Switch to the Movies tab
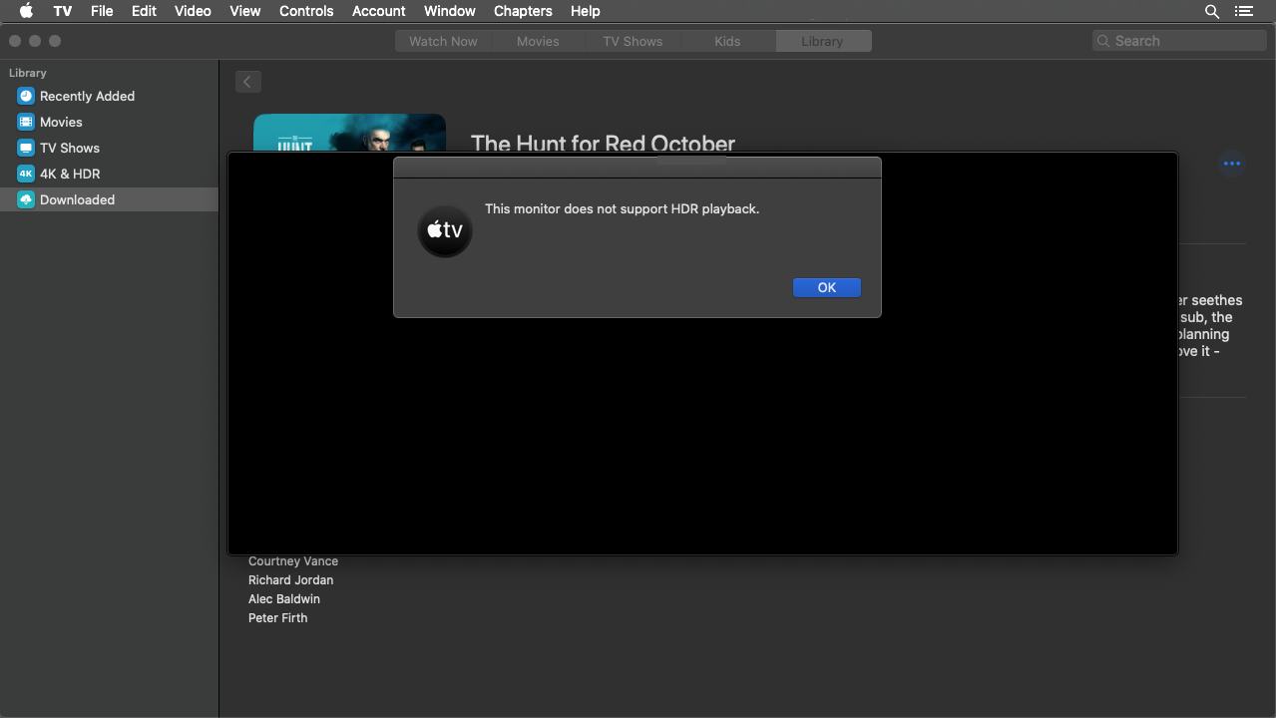 point(538,41)
